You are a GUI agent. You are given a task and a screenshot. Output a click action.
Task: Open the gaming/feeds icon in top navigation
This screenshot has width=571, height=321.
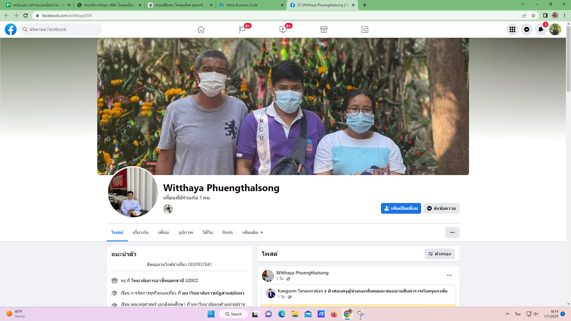coord(365,29)
